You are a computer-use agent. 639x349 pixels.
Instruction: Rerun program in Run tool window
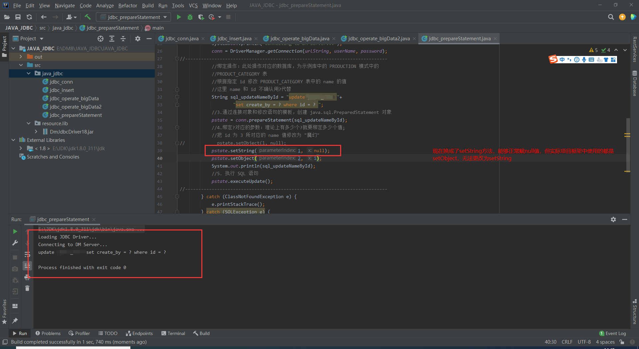(x=15, y=231)
